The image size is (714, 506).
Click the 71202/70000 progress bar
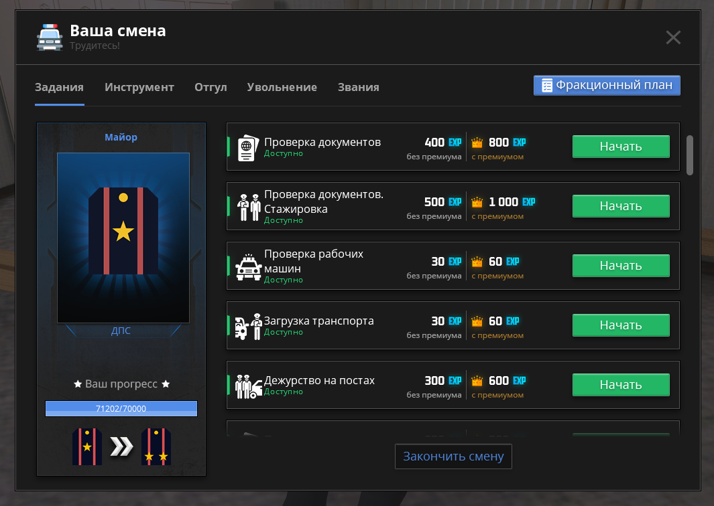(121, 408)
